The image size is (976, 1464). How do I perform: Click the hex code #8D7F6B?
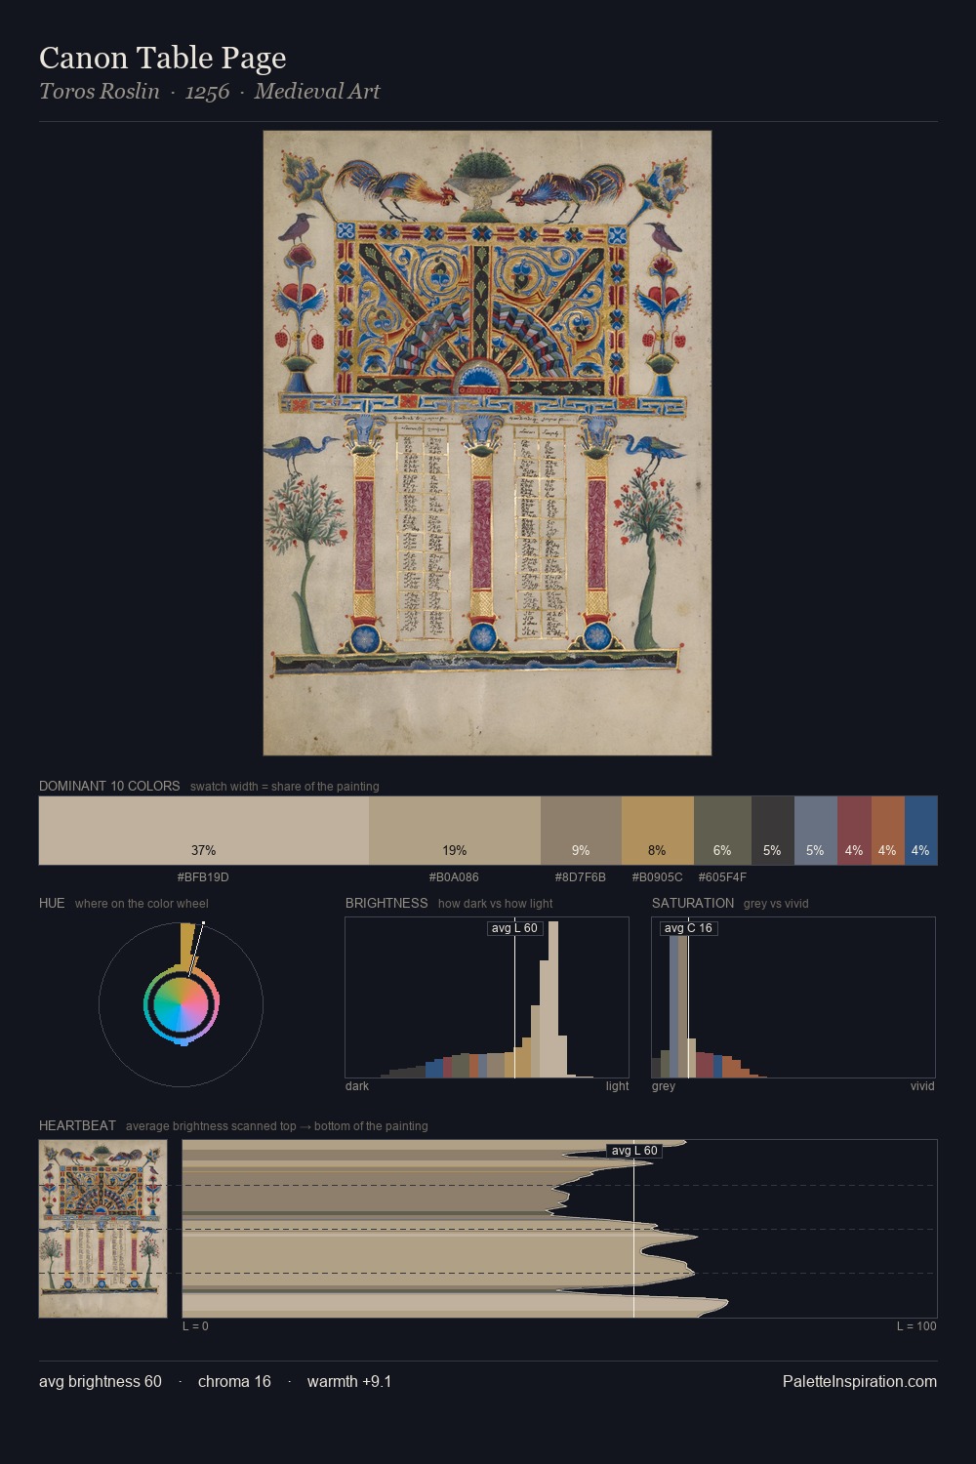581,877
